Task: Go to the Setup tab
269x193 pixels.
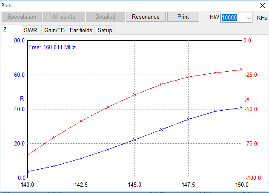Action: coord(105,30)
